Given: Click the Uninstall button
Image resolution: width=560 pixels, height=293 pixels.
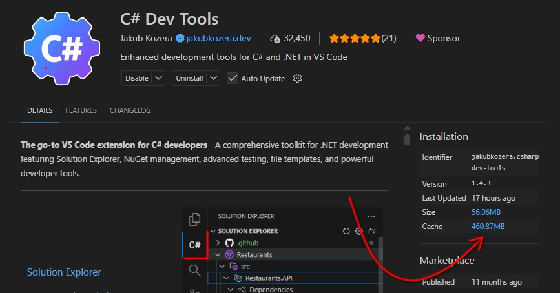Looking at the screenshot, I should click(x=190, y=78).
